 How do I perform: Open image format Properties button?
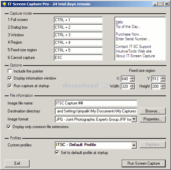tap(153, 119)
